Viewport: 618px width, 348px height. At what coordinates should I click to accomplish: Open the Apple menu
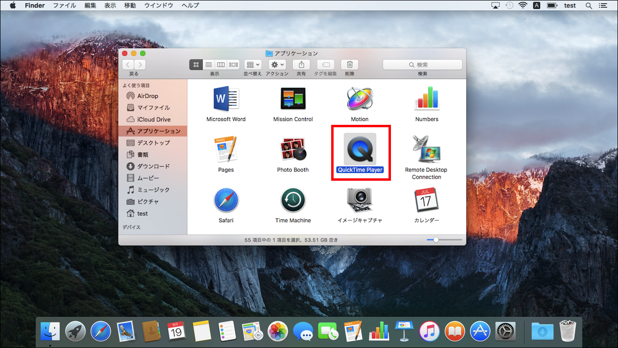pyautogui.click(x=13, y=5)
